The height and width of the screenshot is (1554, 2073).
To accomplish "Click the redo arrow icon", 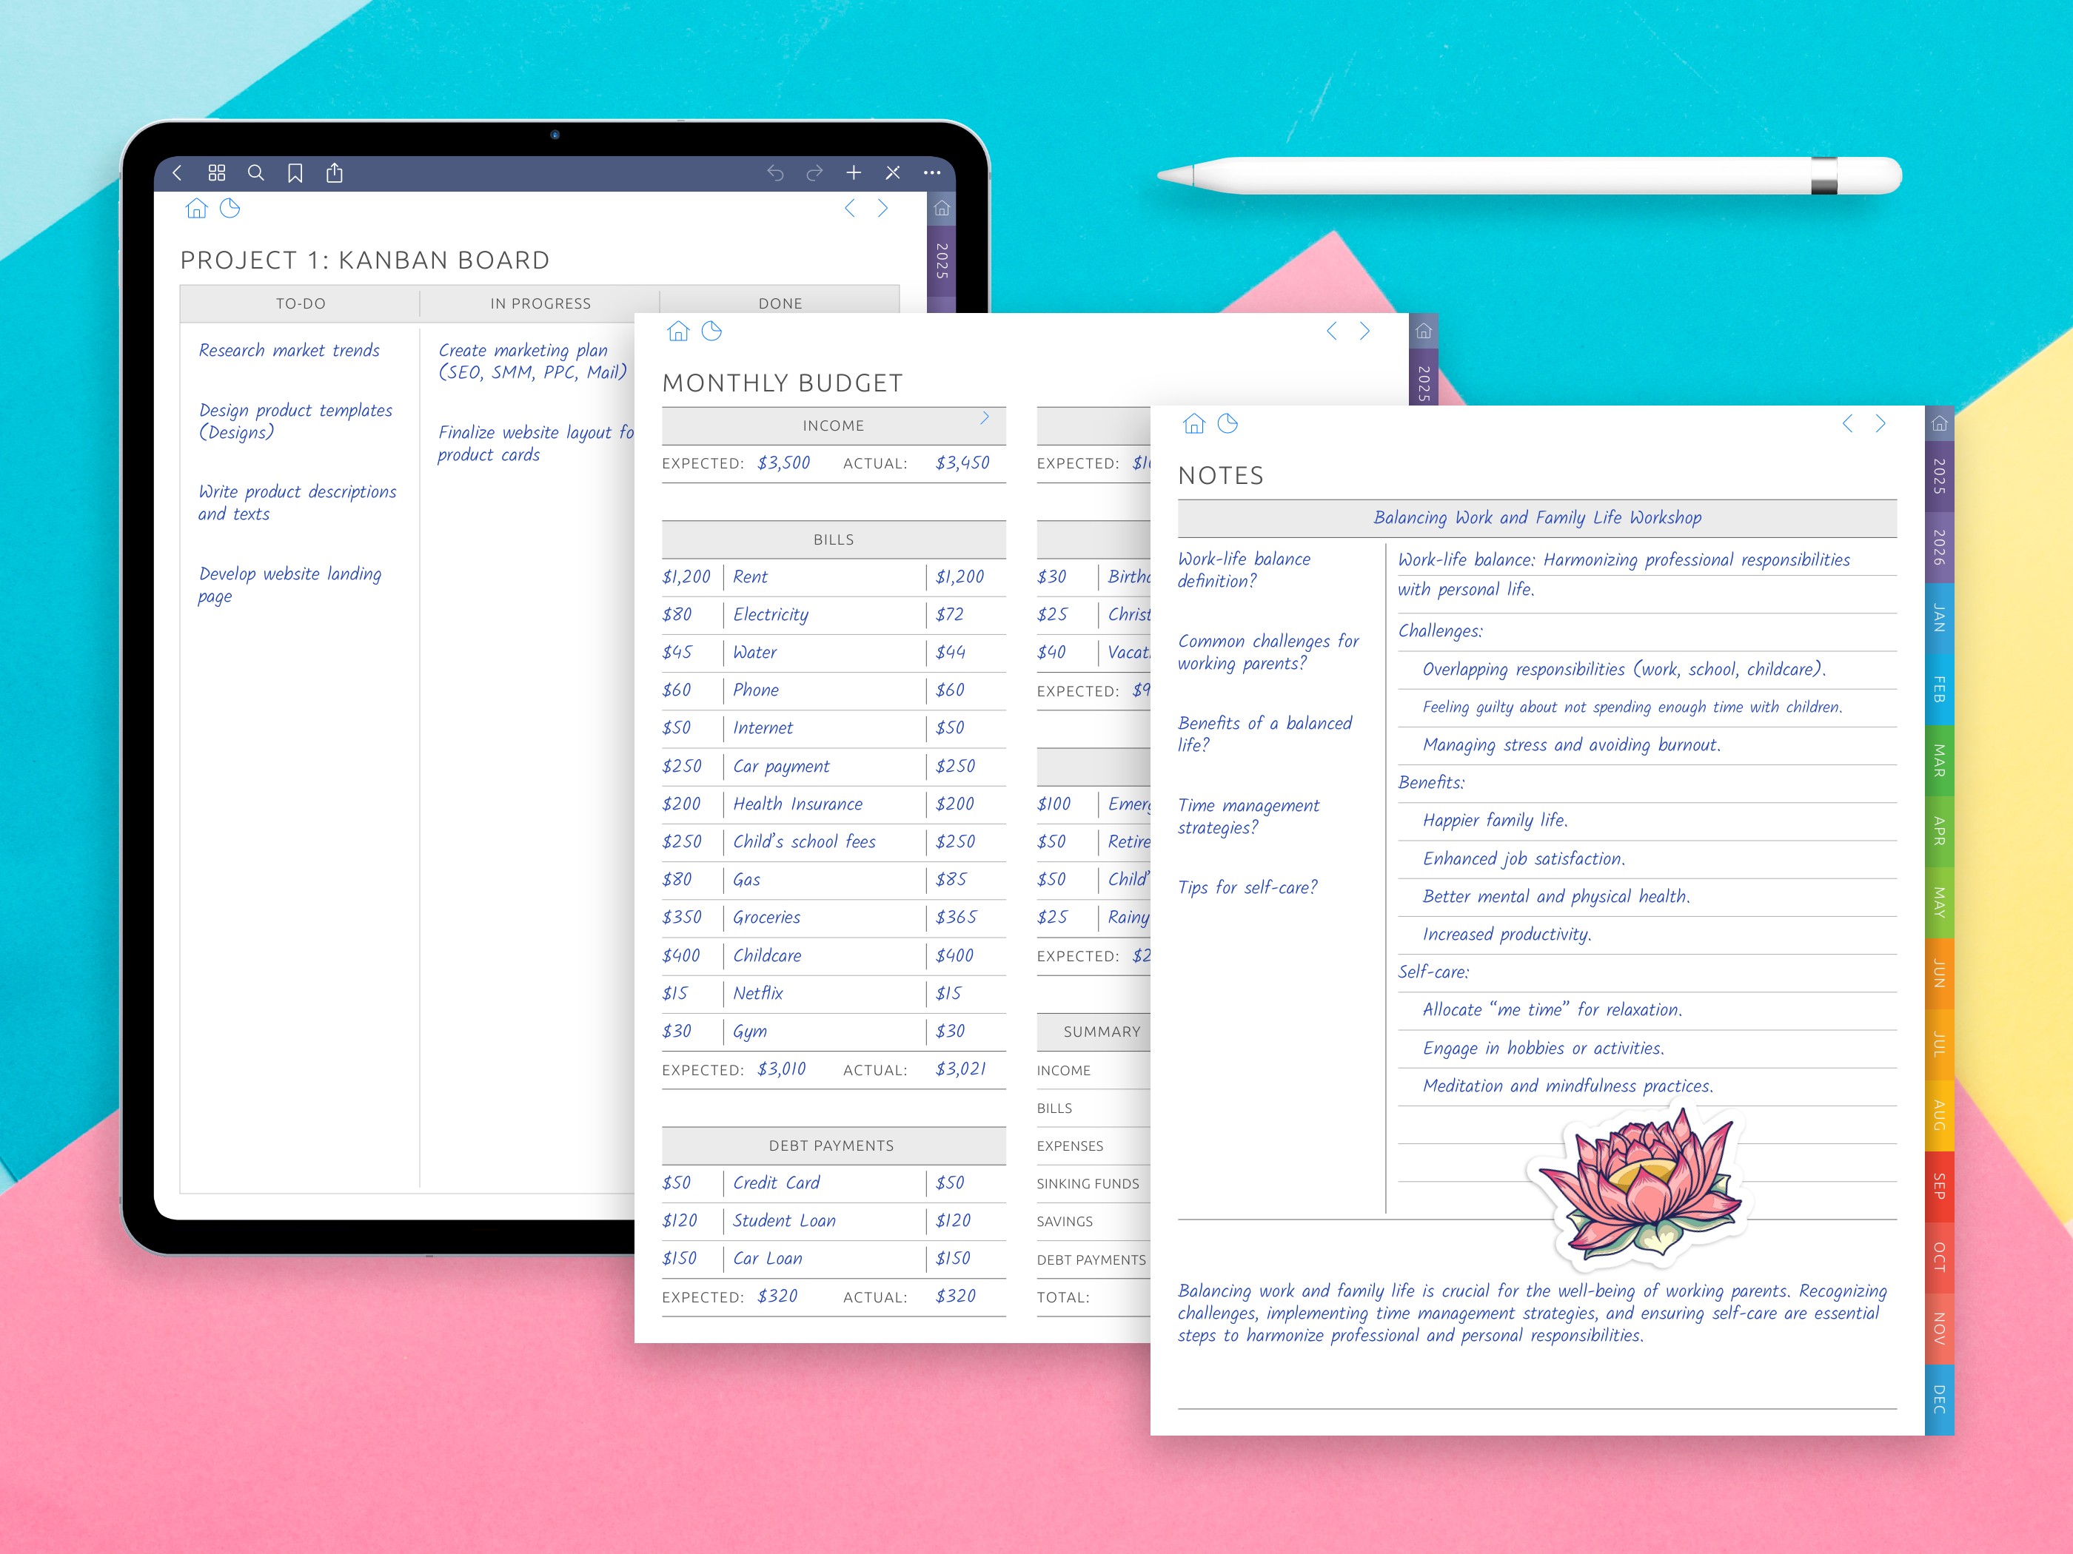I will (814, 172).
